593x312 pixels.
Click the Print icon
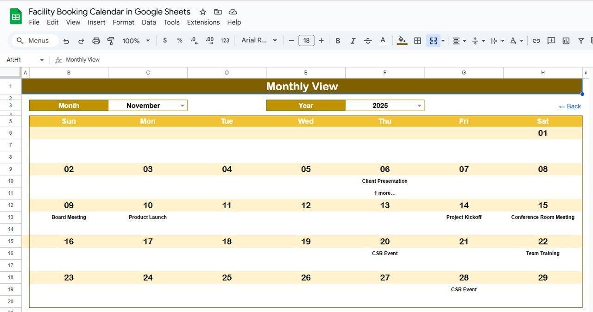96,41
